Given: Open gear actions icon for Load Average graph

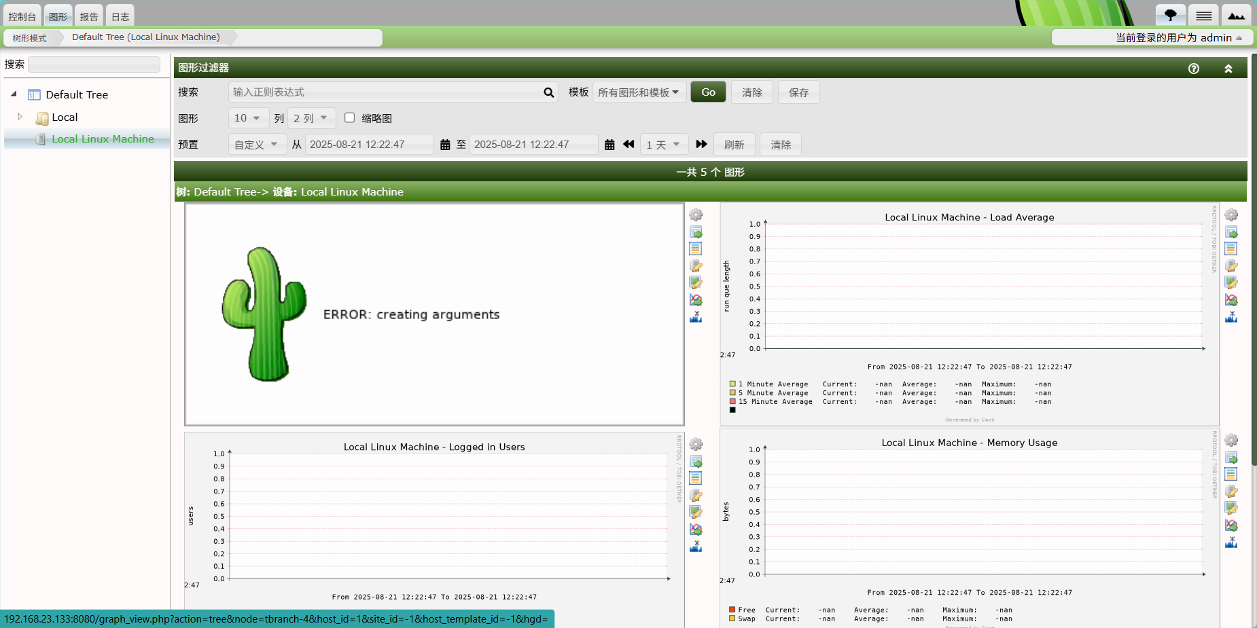Looking at the screenshot, I should click(1231, 215).
